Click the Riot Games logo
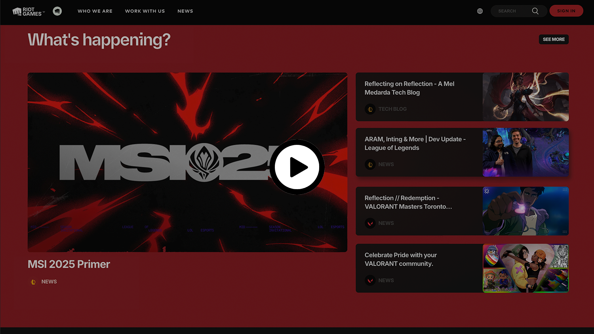This screenshot has width=594, height=334. click(x=27, y=11)
